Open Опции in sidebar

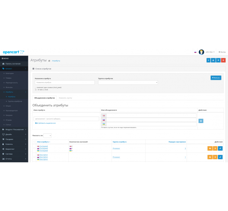(x=8, y=106)
